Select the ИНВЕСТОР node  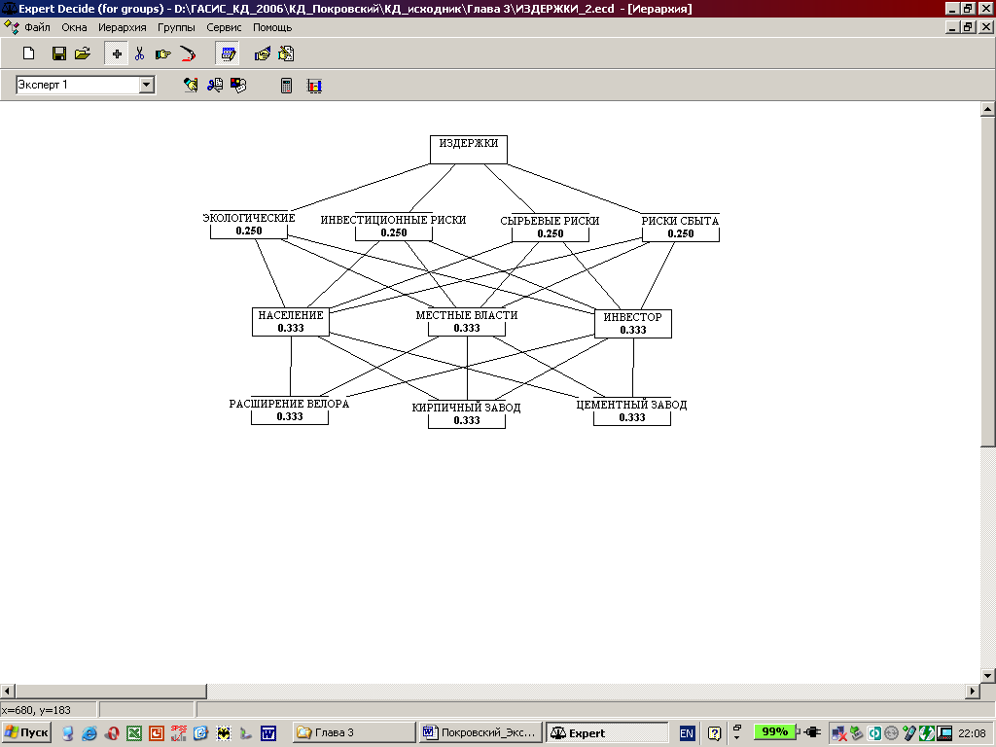point(632,323)
